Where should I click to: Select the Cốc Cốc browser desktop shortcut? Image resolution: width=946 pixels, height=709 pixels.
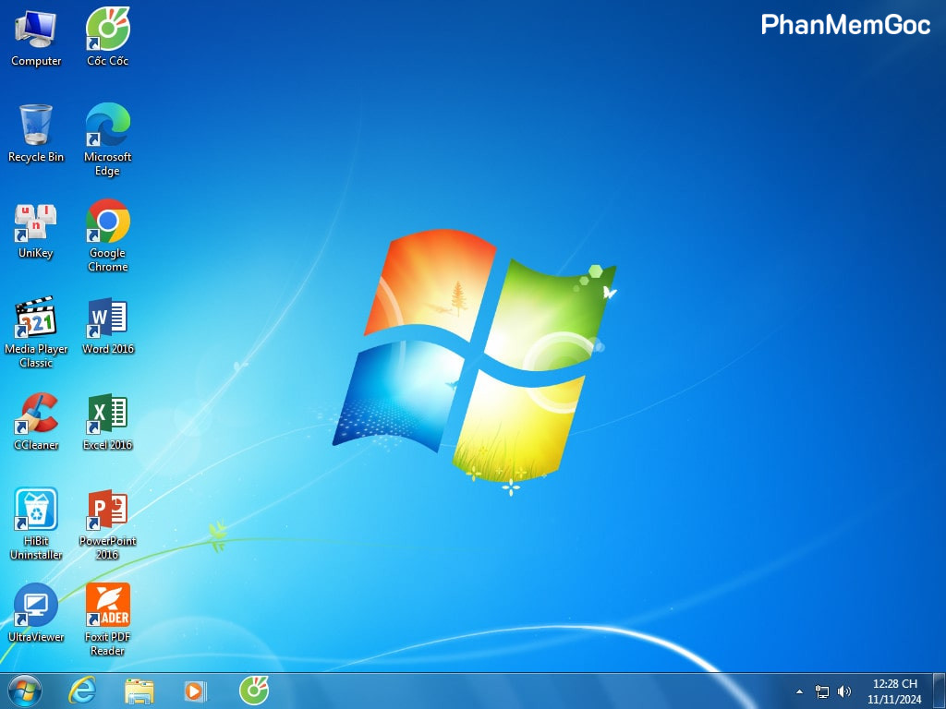[107, 30]
